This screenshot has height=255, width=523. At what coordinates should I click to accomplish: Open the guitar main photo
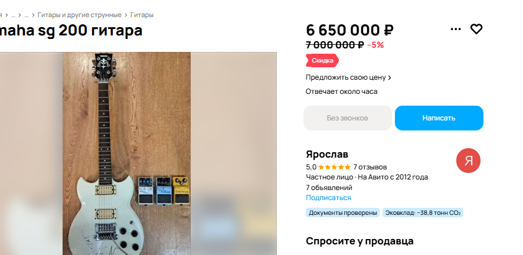(x=127, y=153)
